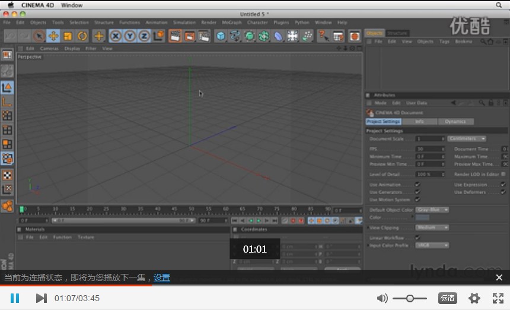Add a blue deformer object icon
The height and width of the screenshot is (310, 510).
[x=278, y=35]
